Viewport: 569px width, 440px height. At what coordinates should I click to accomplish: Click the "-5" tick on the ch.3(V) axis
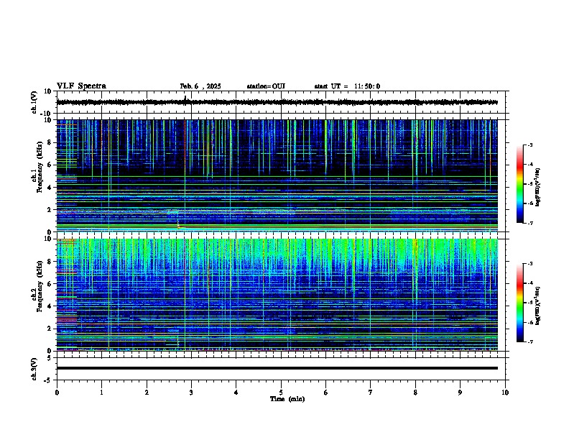point(49,380)
